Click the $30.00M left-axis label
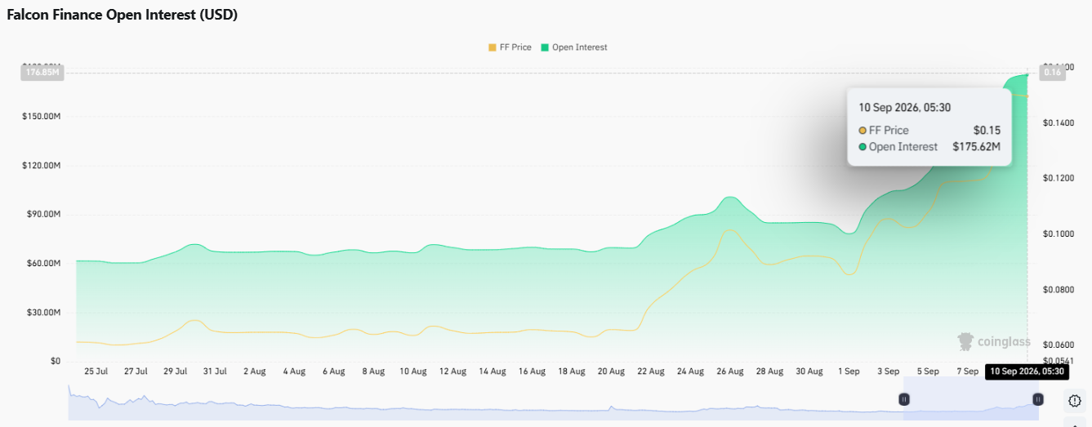The height and width of the screenshot is (427, 1092). pyautogui.click(x=44, y=312)
